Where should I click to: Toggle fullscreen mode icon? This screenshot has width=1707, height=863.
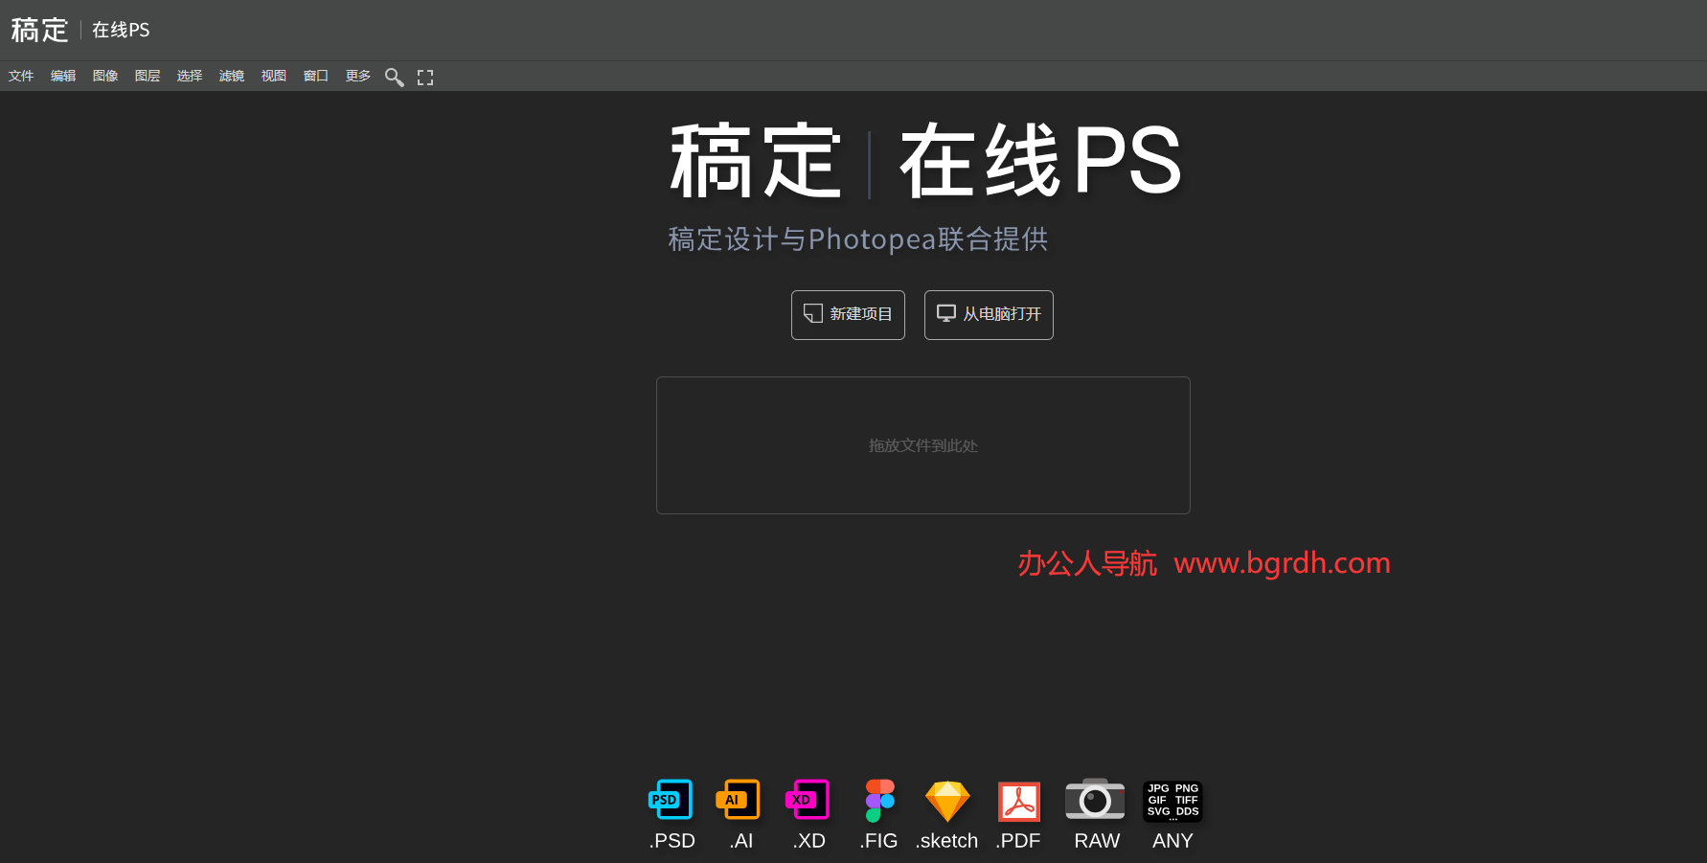click(425, 78)
